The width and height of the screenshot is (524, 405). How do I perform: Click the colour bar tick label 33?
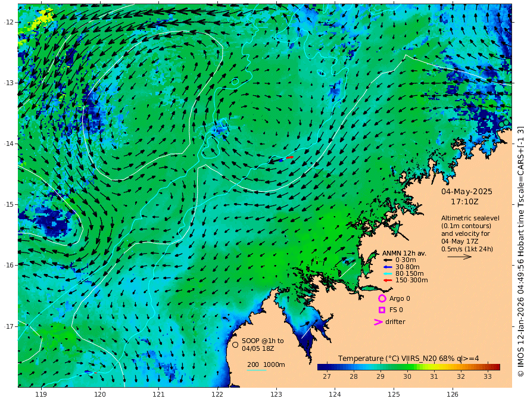point(488,376)
